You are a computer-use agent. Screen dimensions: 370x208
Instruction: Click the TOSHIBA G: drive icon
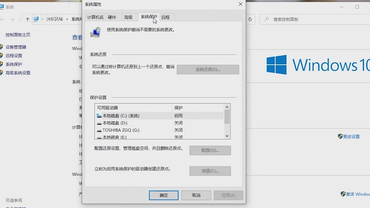[99, 130]
